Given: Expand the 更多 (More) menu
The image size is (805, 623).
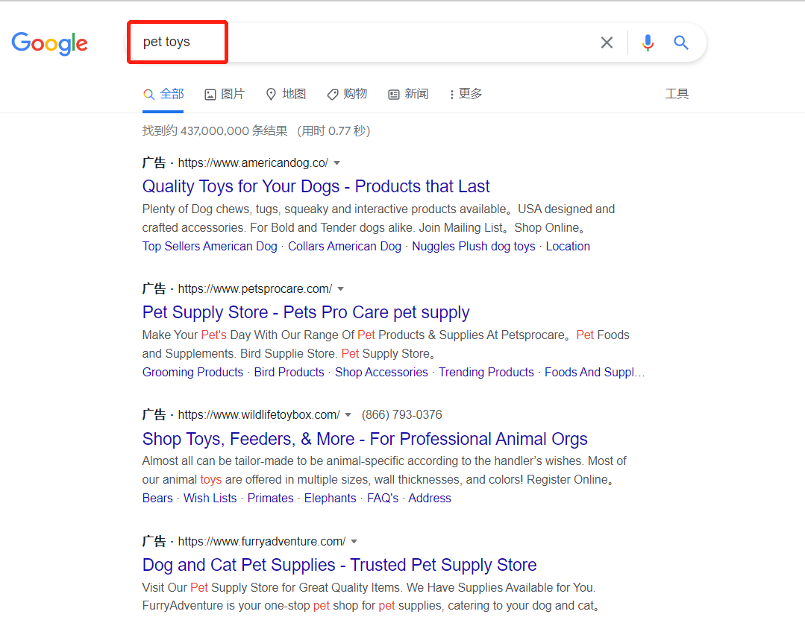Looking at the screenshot, I should (466, 94).
